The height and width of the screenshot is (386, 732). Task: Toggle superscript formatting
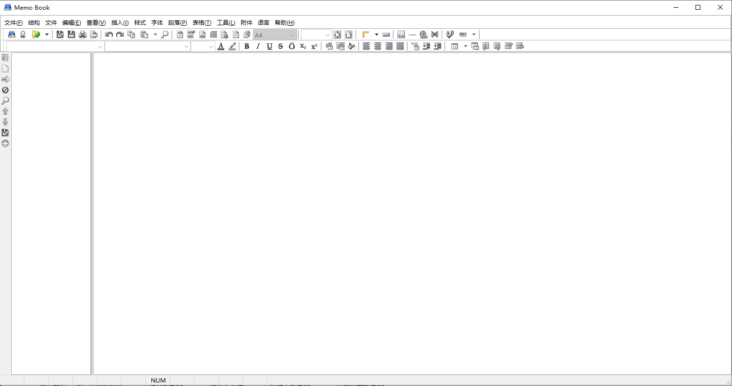[x=314, y=46]
